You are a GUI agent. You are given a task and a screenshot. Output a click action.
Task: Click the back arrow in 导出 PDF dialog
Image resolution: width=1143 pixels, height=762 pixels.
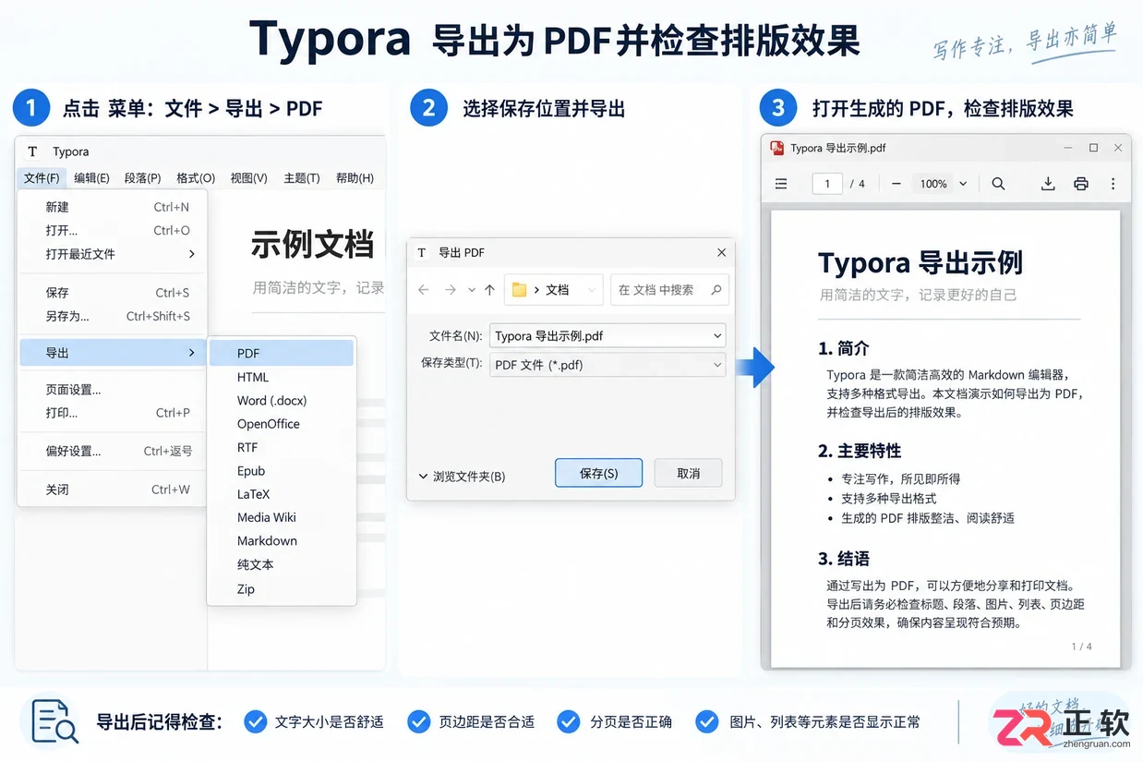(424, 290)
